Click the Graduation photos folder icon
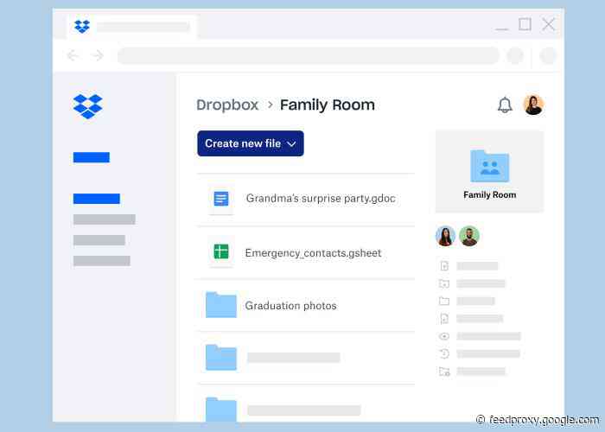The image size is (605, 432). 221,305
